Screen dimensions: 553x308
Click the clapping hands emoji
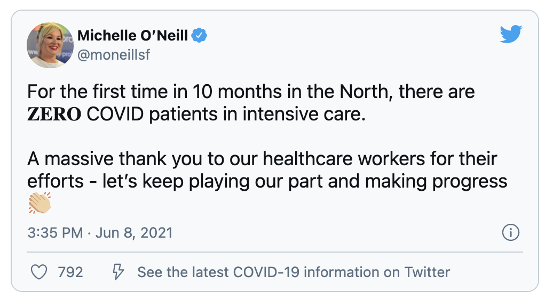point(39,203)
